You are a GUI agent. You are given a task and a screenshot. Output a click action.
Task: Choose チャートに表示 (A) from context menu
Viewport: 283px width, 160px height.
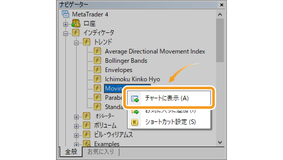tap(169, 98)
